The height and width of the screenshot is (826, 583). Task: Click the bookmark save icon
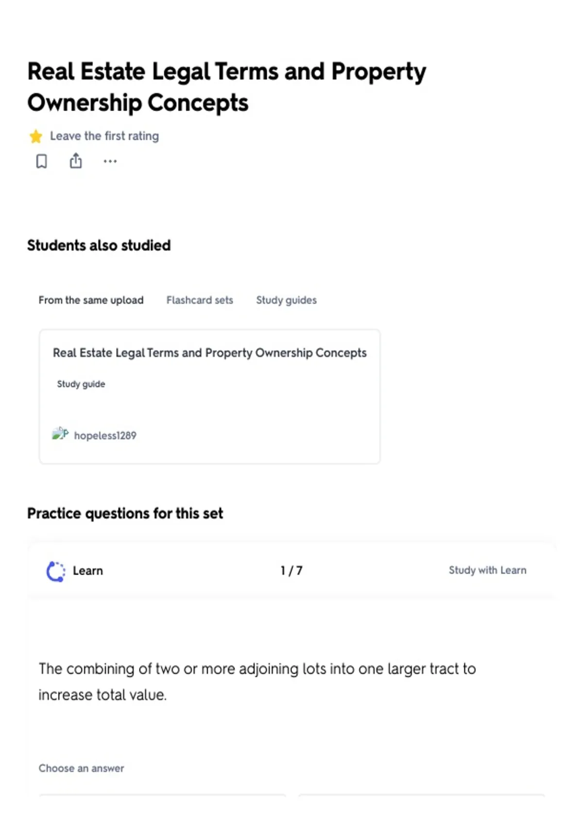42,161
